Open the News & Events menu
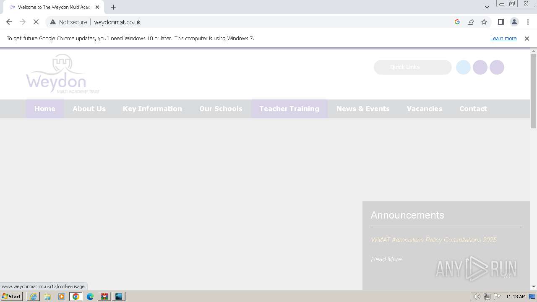The width and height of the screenshot is (537, 302). click(363, 109)
